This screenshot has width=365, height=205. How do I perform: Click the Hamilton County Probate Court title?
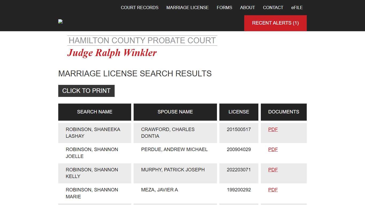[142, 41]
